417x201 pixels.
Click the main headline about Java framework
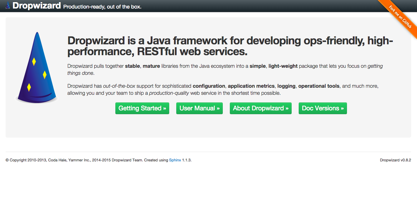pos(230,46)
